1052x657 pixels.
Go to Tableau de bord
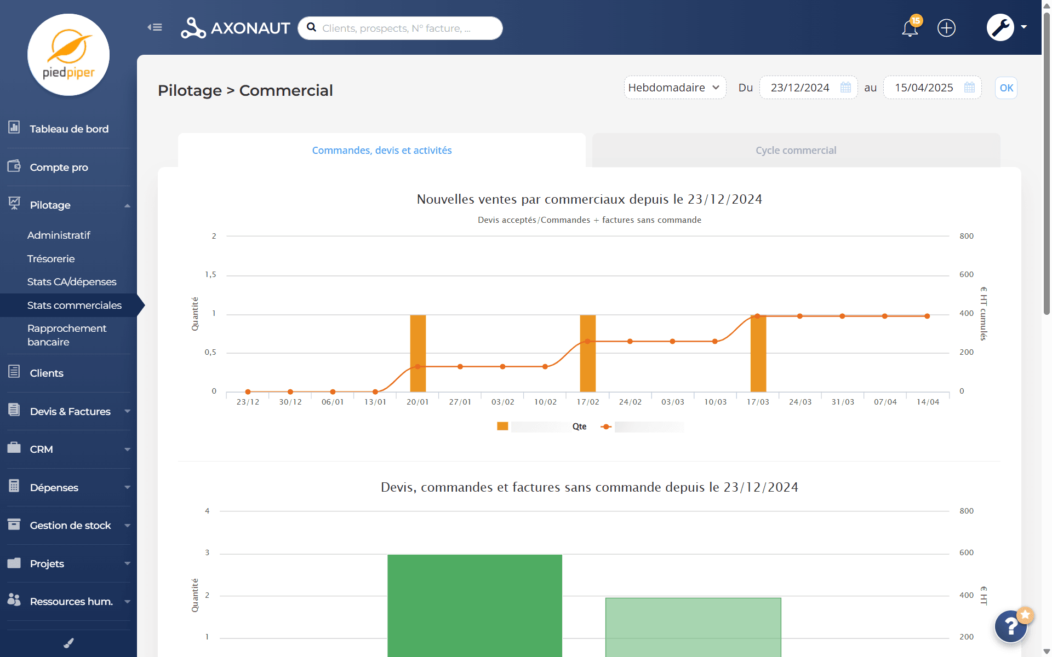(69, 129)
